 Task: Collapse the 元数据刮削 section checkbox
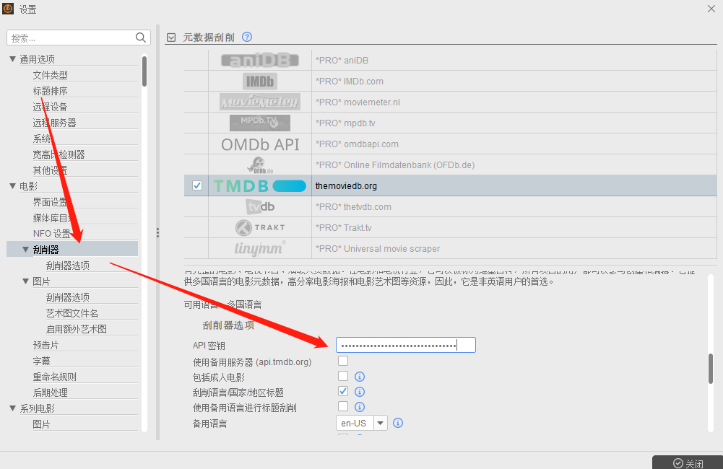coord(171,38)
